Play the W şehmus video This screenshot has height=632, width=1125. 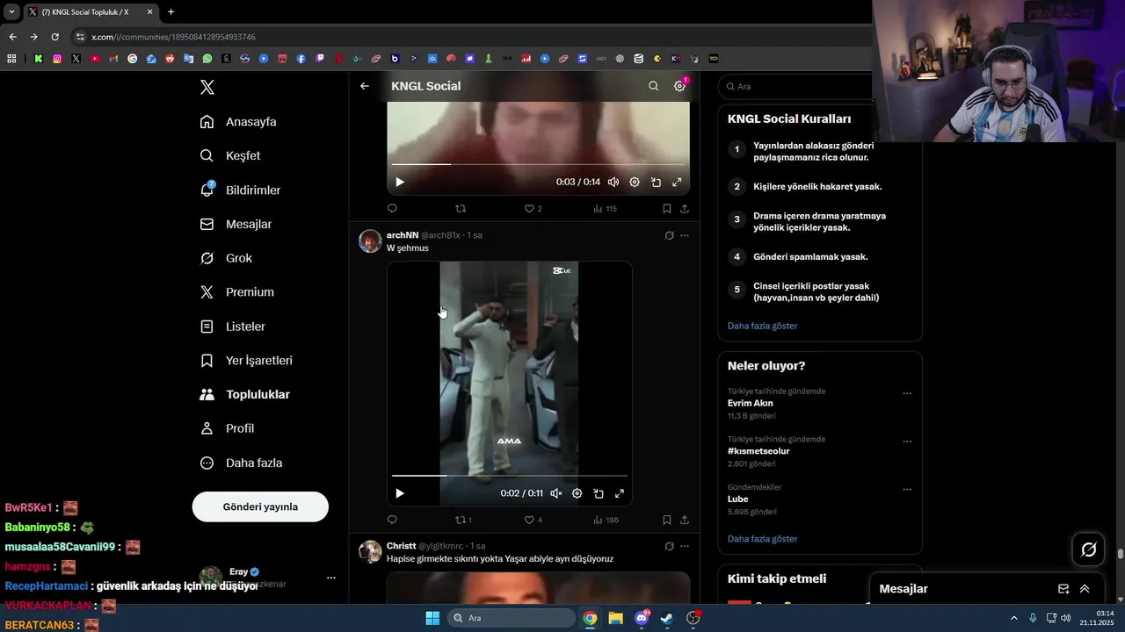click(x=400, y=493)
